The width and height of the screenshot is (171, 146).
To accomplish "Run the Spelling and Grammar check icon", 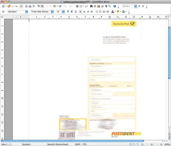I will coord(39,6).
